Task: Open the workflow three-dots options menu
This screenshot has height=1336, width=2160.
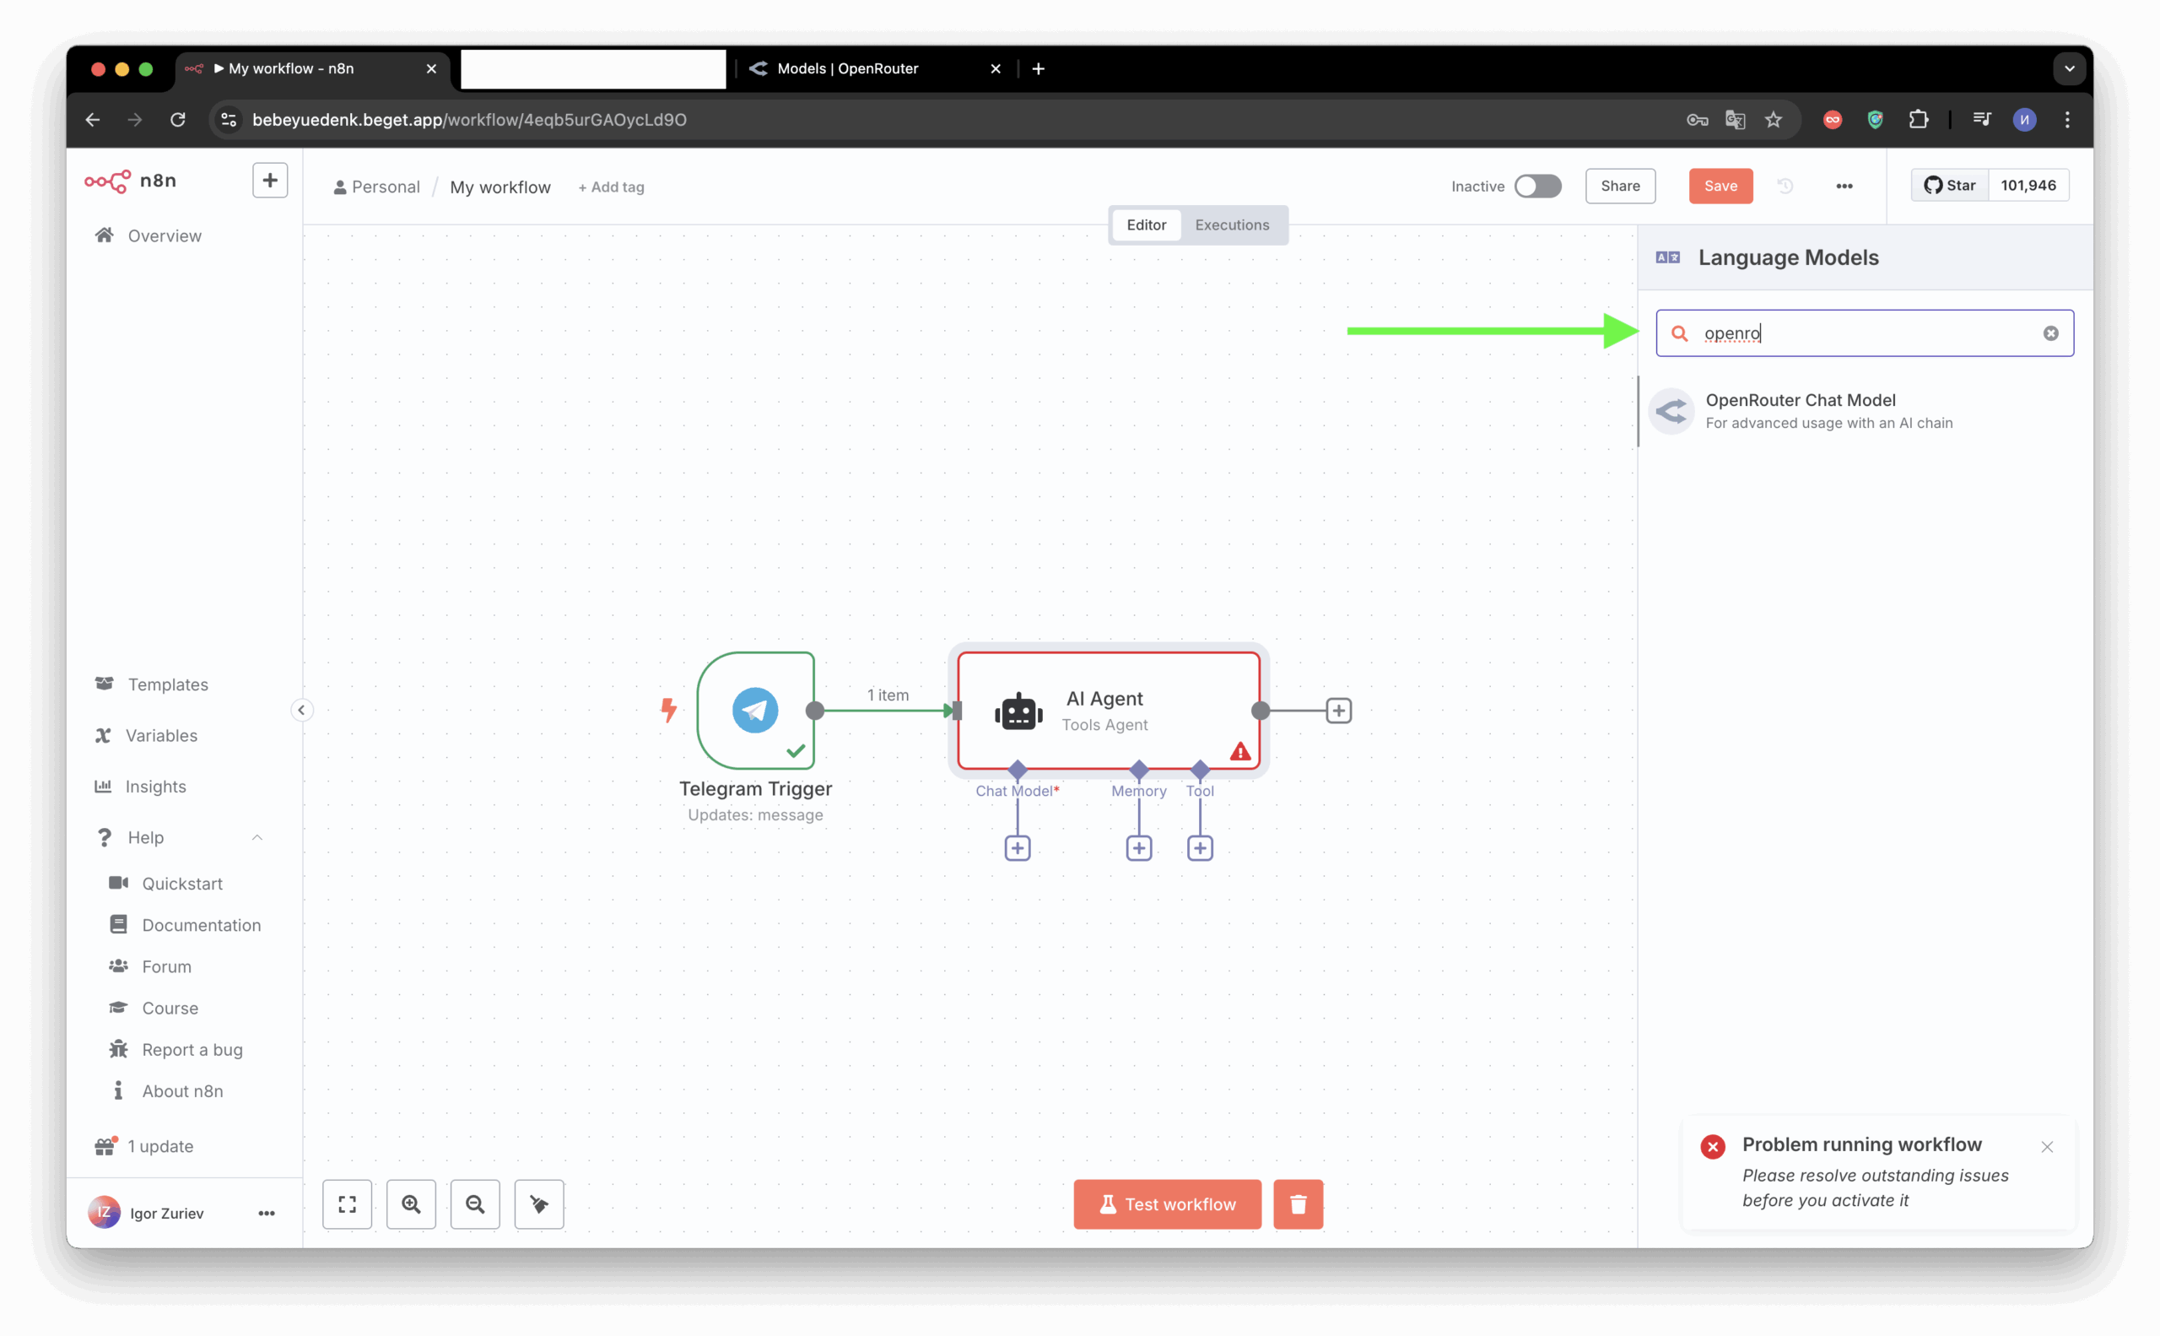Action: [x=1844, y=186]
